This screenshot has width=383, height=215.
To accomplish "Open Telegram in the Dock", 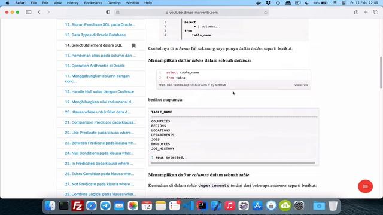I will [105, 206].
